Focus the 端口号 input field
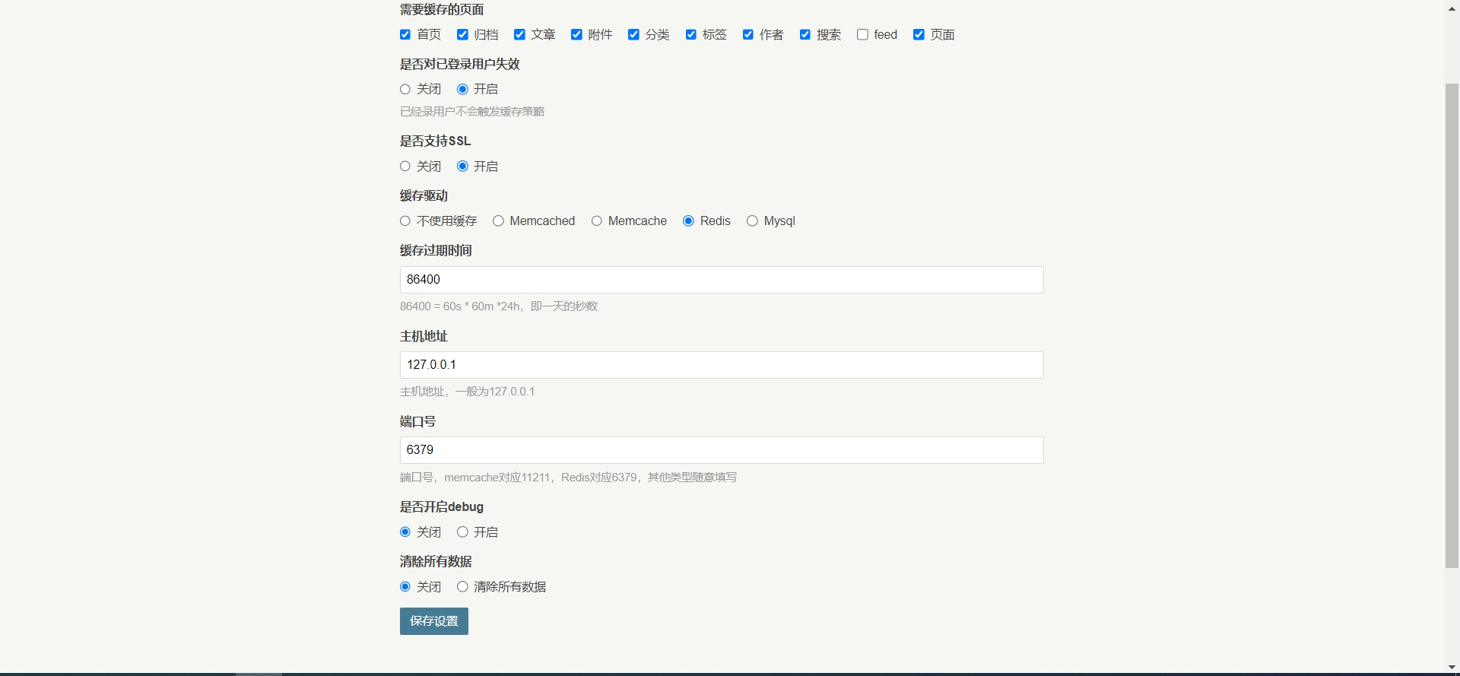The height and width of the screenshot is (676, 1460). click(x=721, y=450)
